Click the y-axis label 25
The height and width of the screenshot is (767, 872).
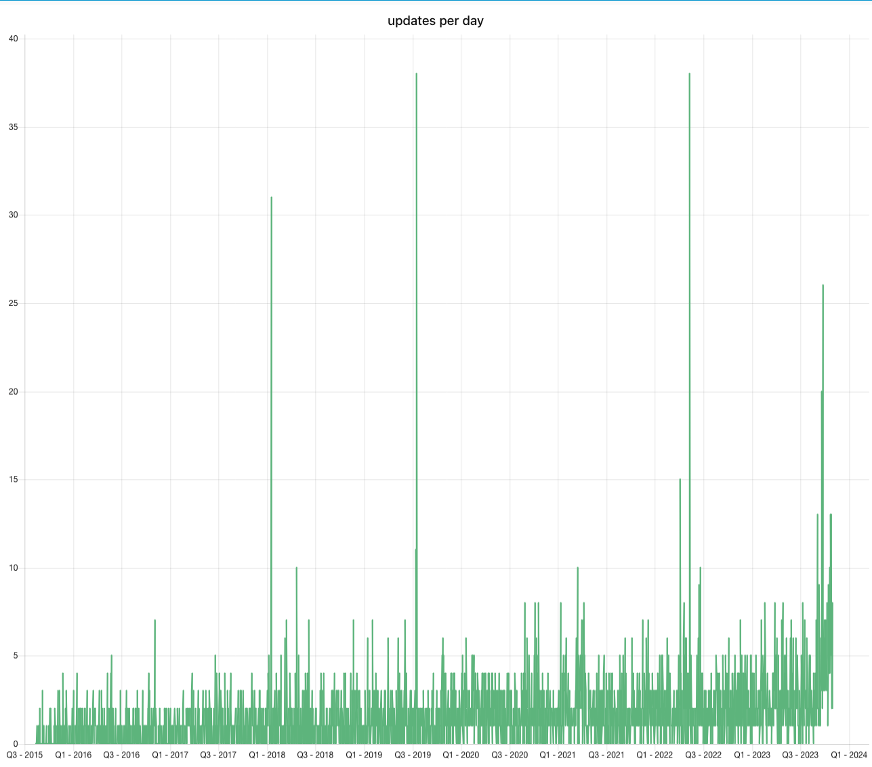pyautogui.click(x=14, y=303)
